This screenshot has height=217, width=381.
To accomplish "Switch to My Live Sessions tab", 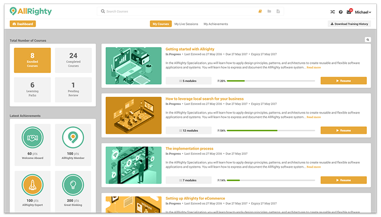I will (186, 24).
